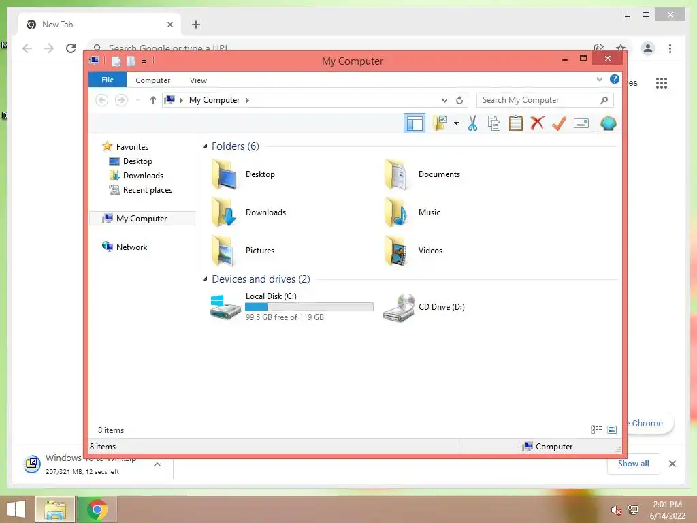Click the Select items toolbar icon
Image resolution: width=697 pixels, height=523 pixels.
coord(440,123)
